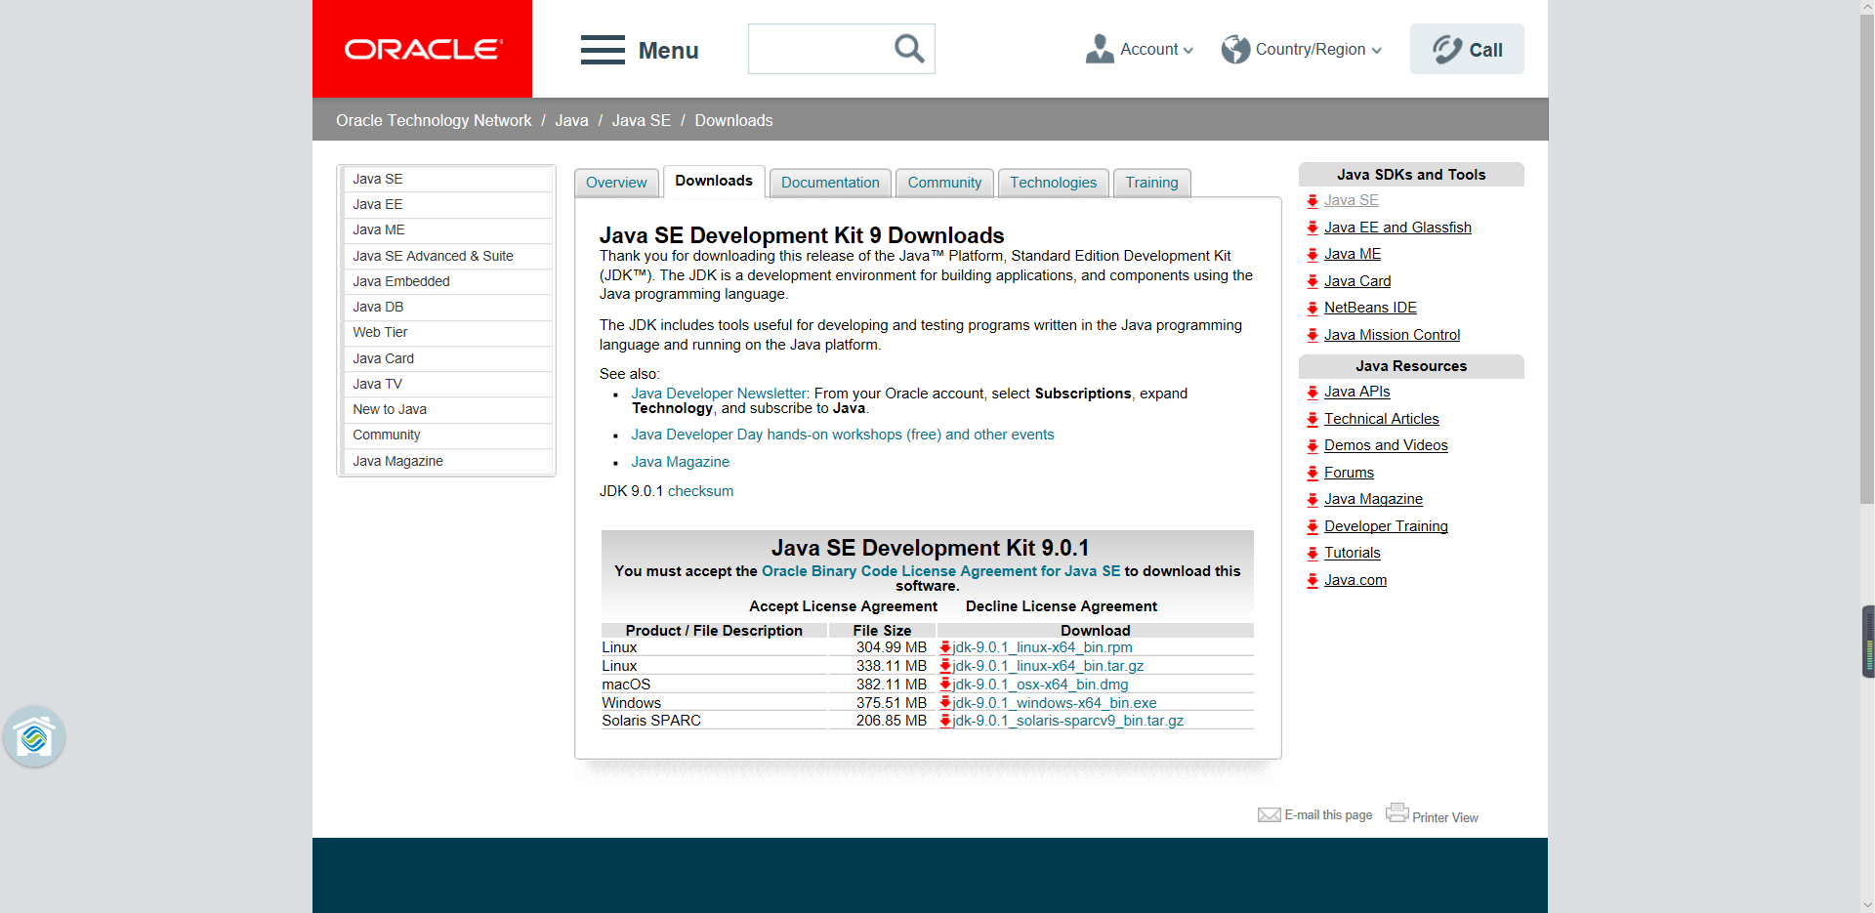Click the Account person icon
This screenshot has width=1875, height=913.
coord(1100,49)
